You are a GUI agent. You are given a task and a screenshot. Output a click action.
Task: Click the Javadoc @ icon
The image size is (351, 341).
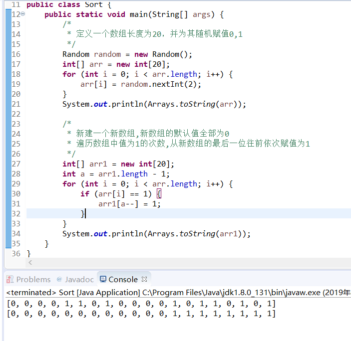(59, 279)
